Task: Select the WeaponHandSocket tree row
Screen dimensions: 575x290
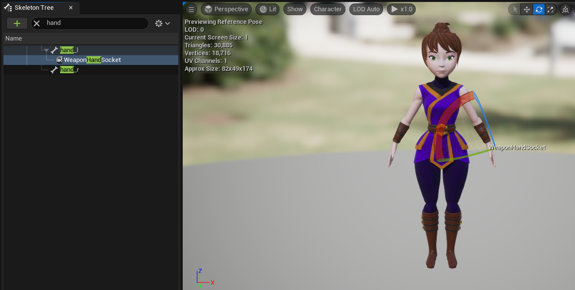Action: [91, 60]
